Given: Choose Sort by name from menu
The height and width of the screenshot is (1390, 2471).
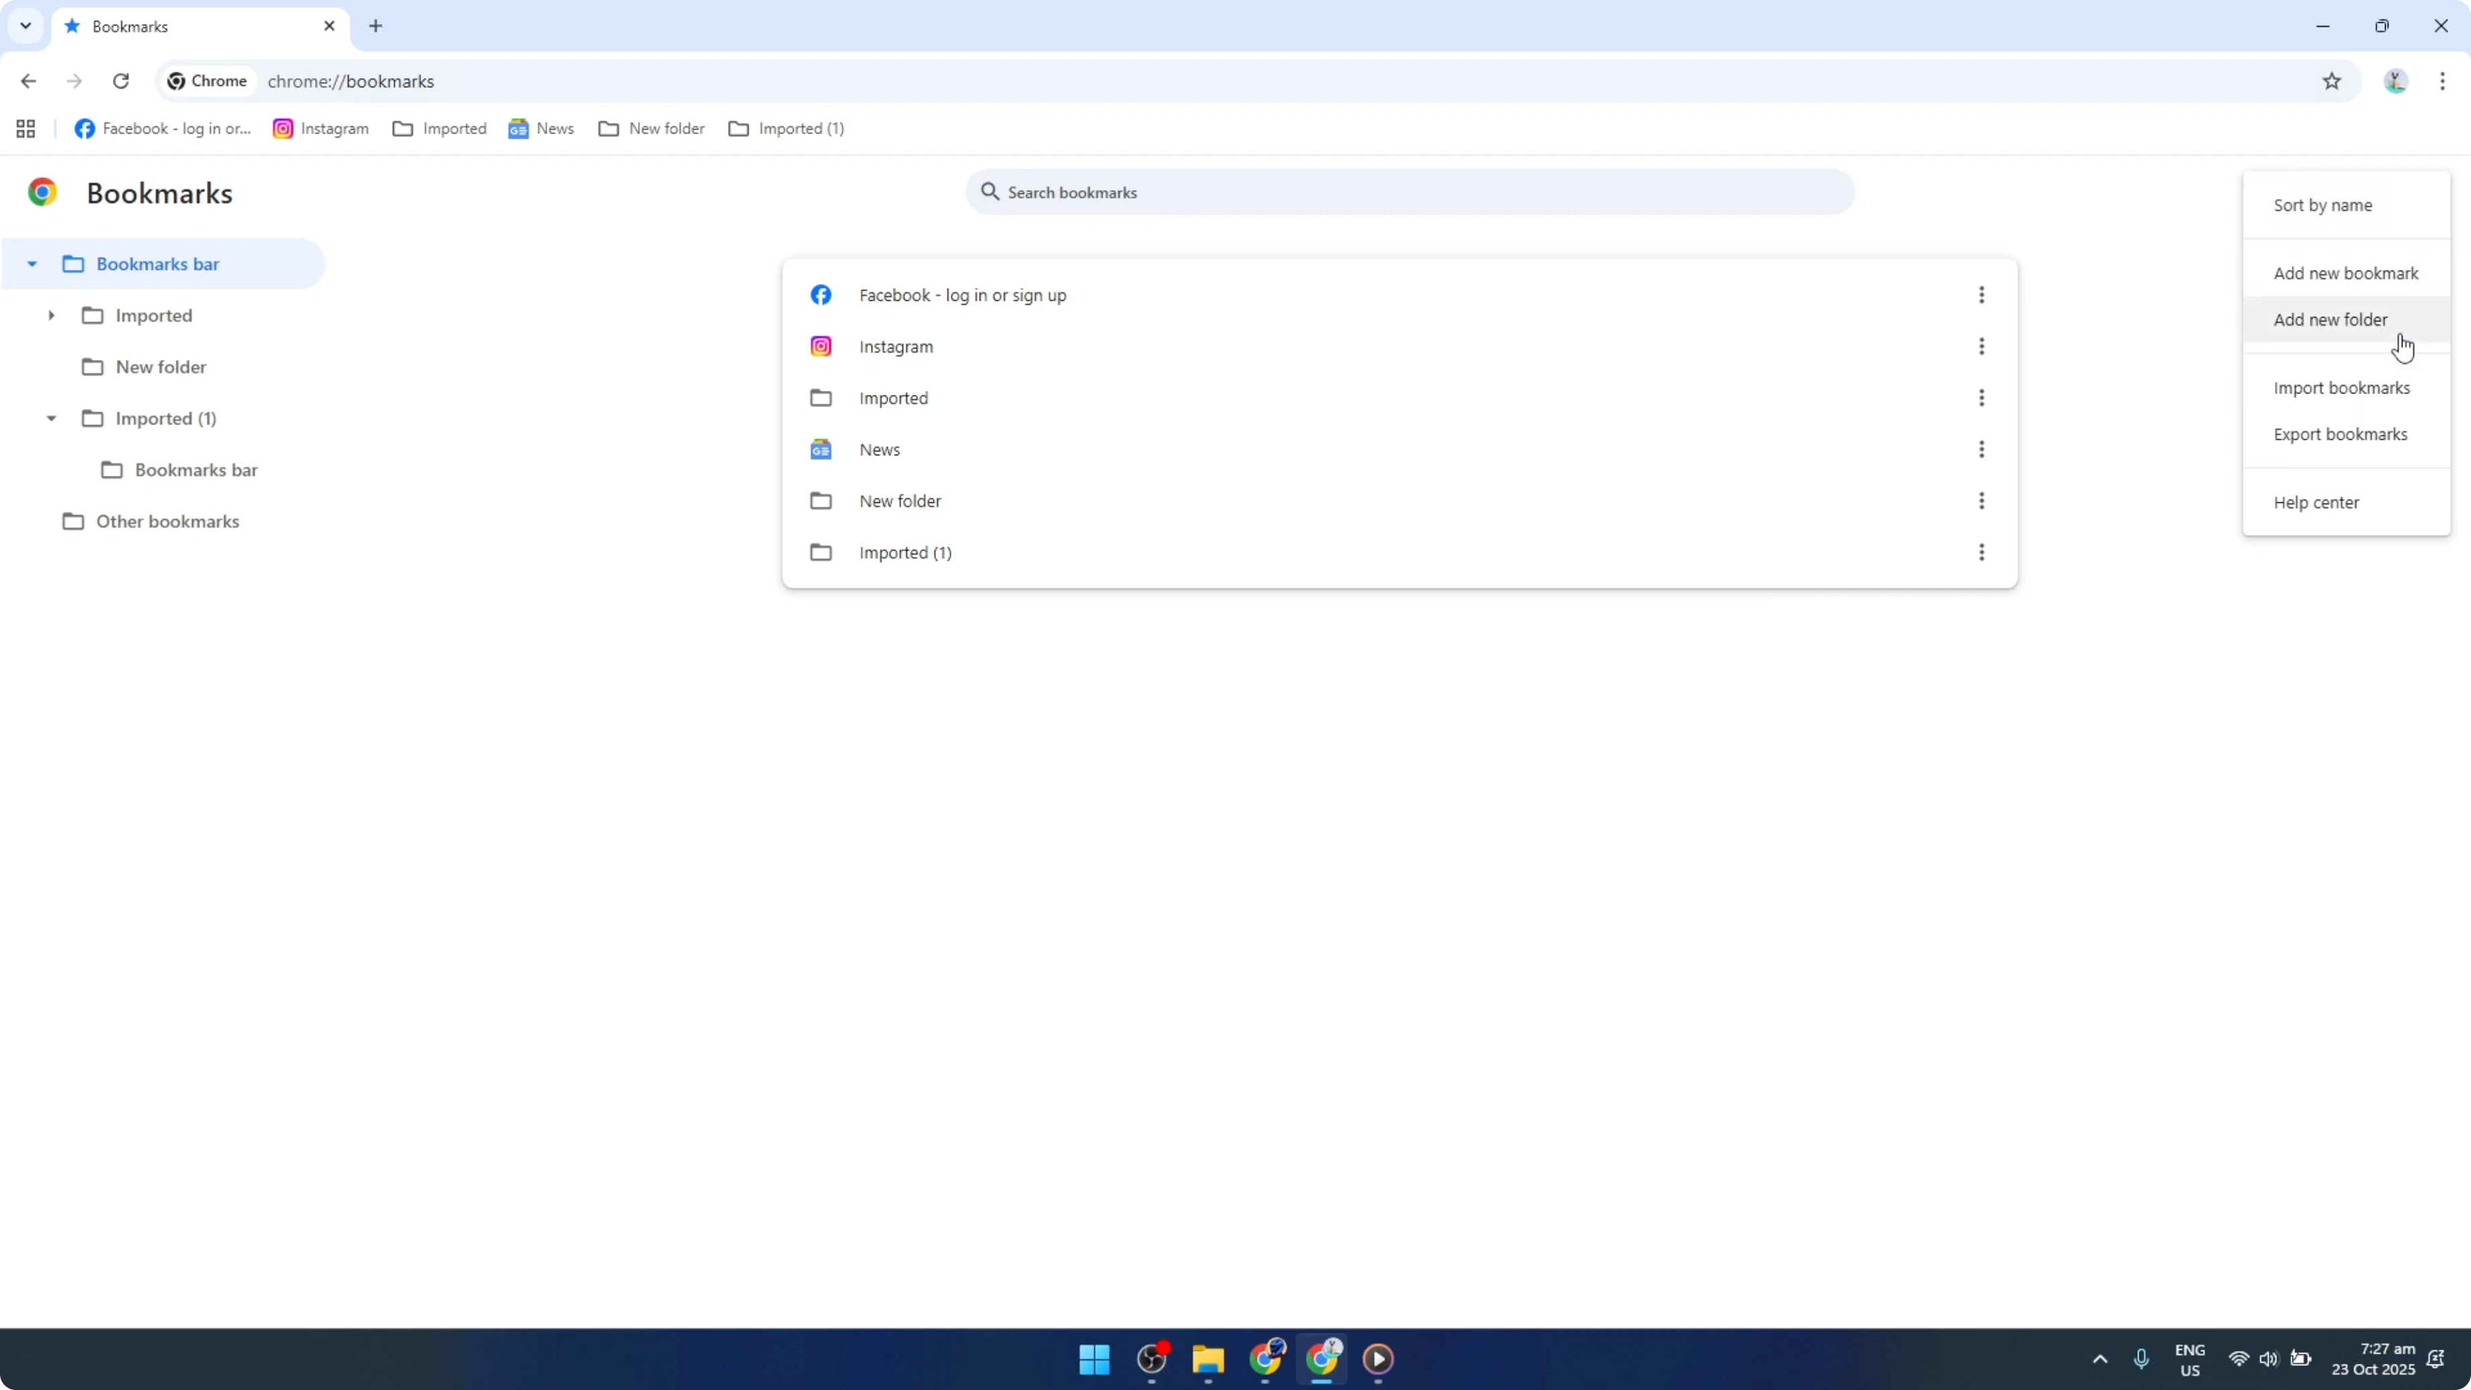Looking at the screenshot, I should coord(2346,205).
